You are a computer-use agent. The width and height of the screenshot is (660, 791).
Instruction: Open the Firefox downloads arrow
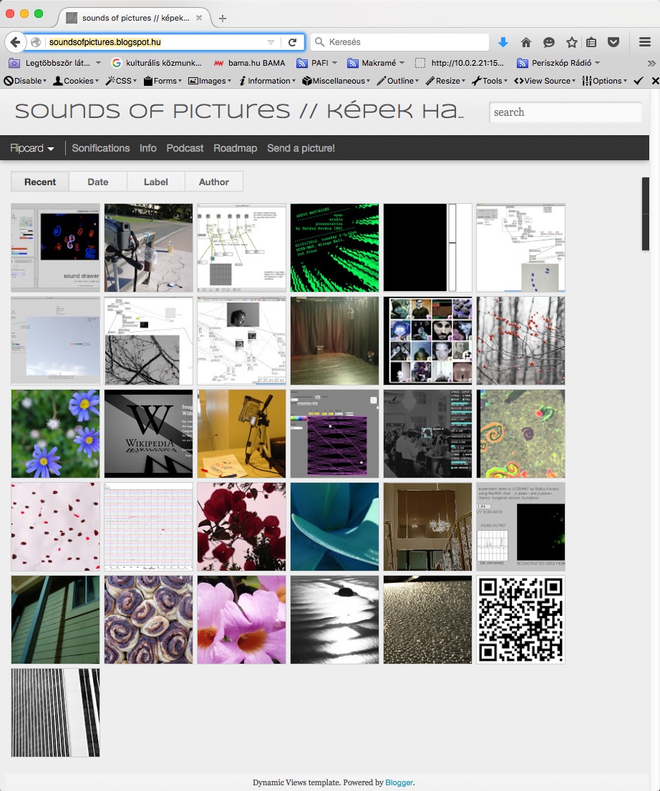(x=503, y=42)
